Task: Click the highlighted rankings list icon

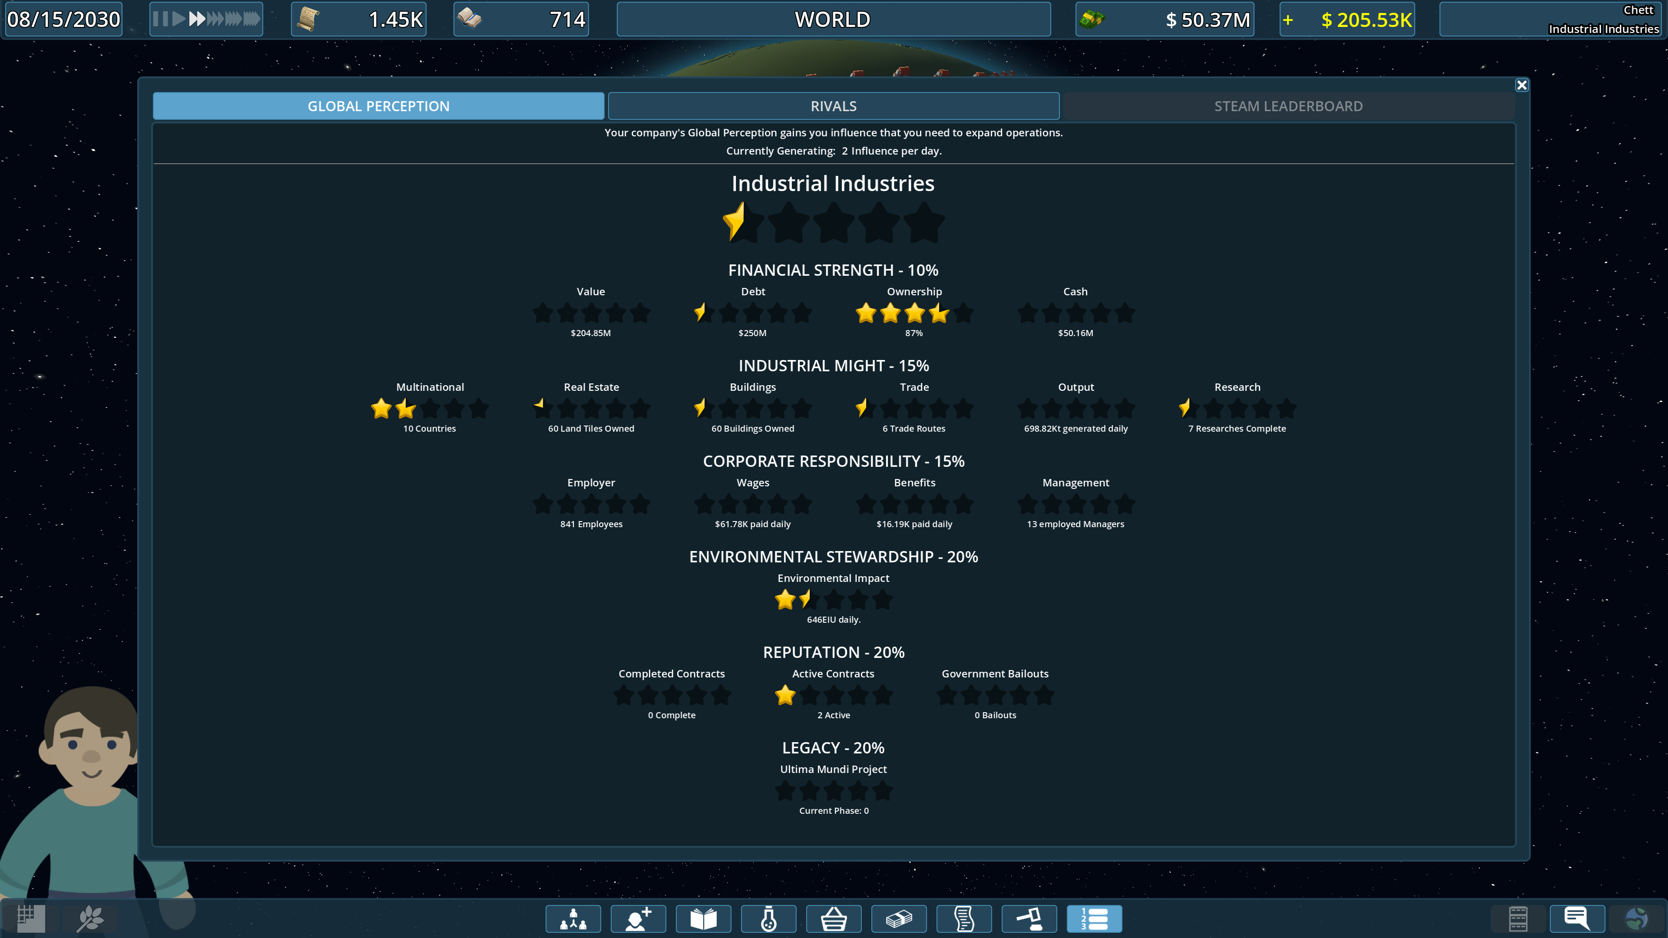Action: (1094, 918)
